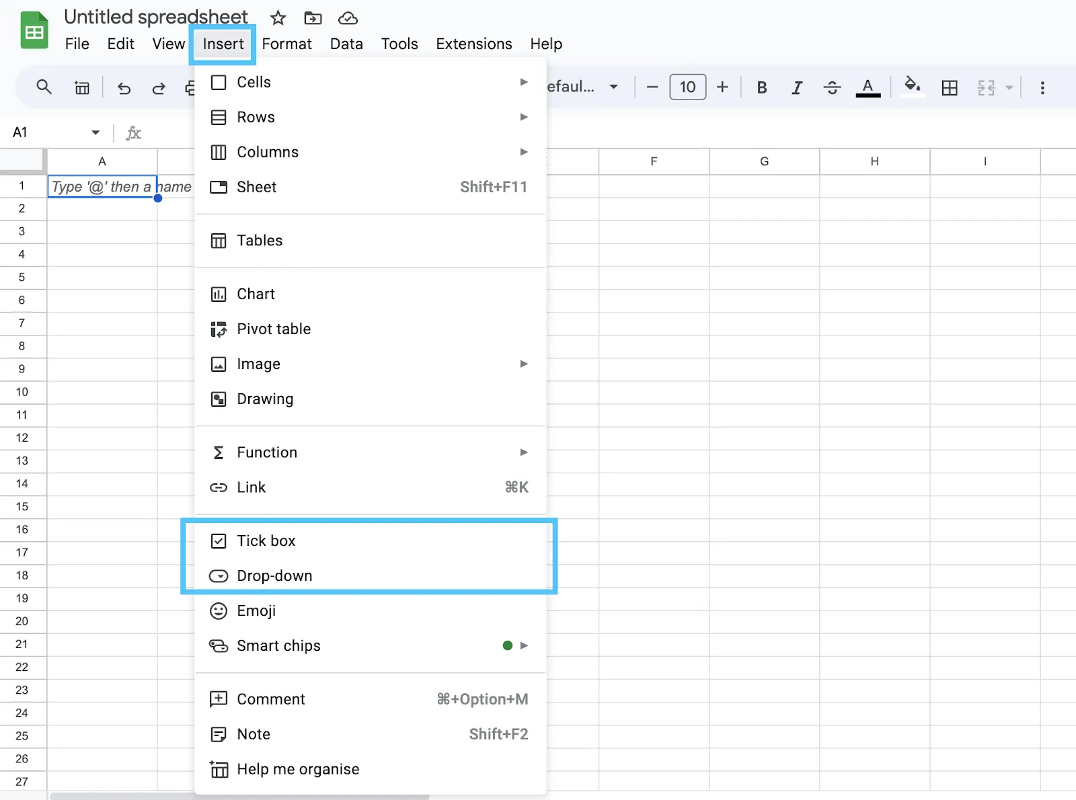Open the Data menu

tap(346, 44)
